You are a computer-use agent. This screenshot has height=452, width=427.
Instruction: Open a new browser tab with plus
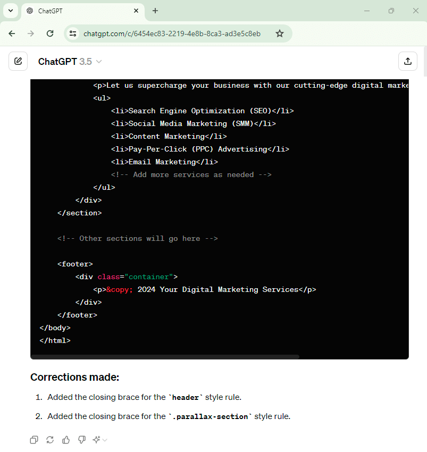(155, 11)
